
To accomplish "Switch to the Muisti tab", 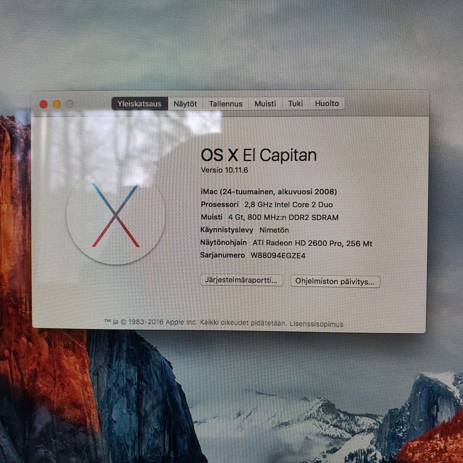I will [x=265, y=104].
